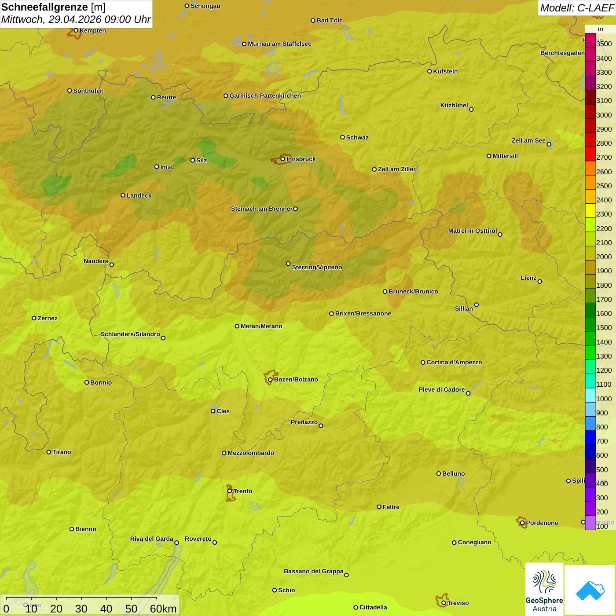The image size is (616, 616).
Task: Click the Schongau label
Action: click(205, 6)
